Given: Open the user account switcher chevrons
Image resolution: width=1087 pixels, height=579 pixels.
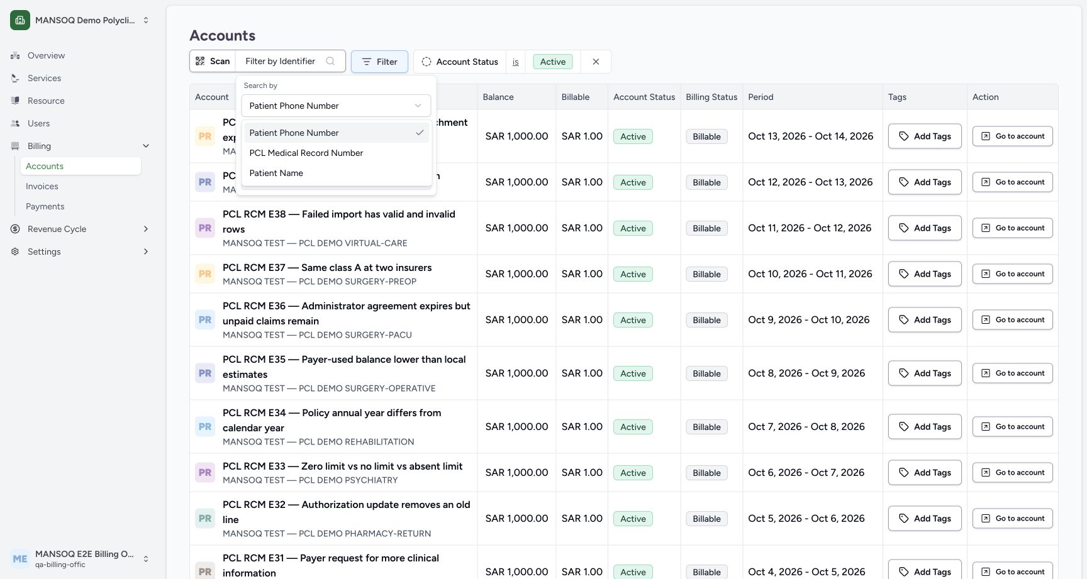Looking at the screenshot, I should (x=146, y=558).
